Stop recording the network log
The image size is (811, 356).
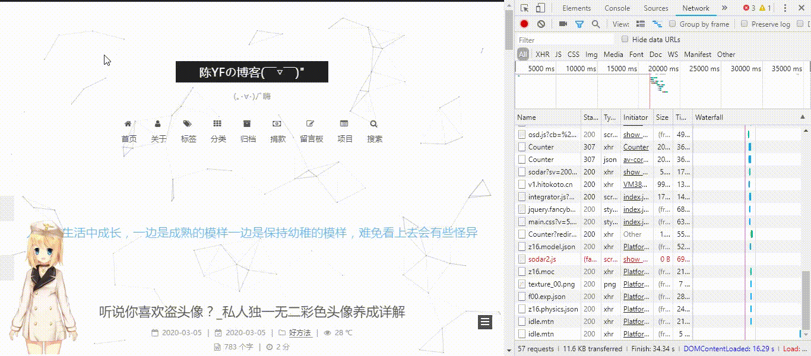point(524,24)
